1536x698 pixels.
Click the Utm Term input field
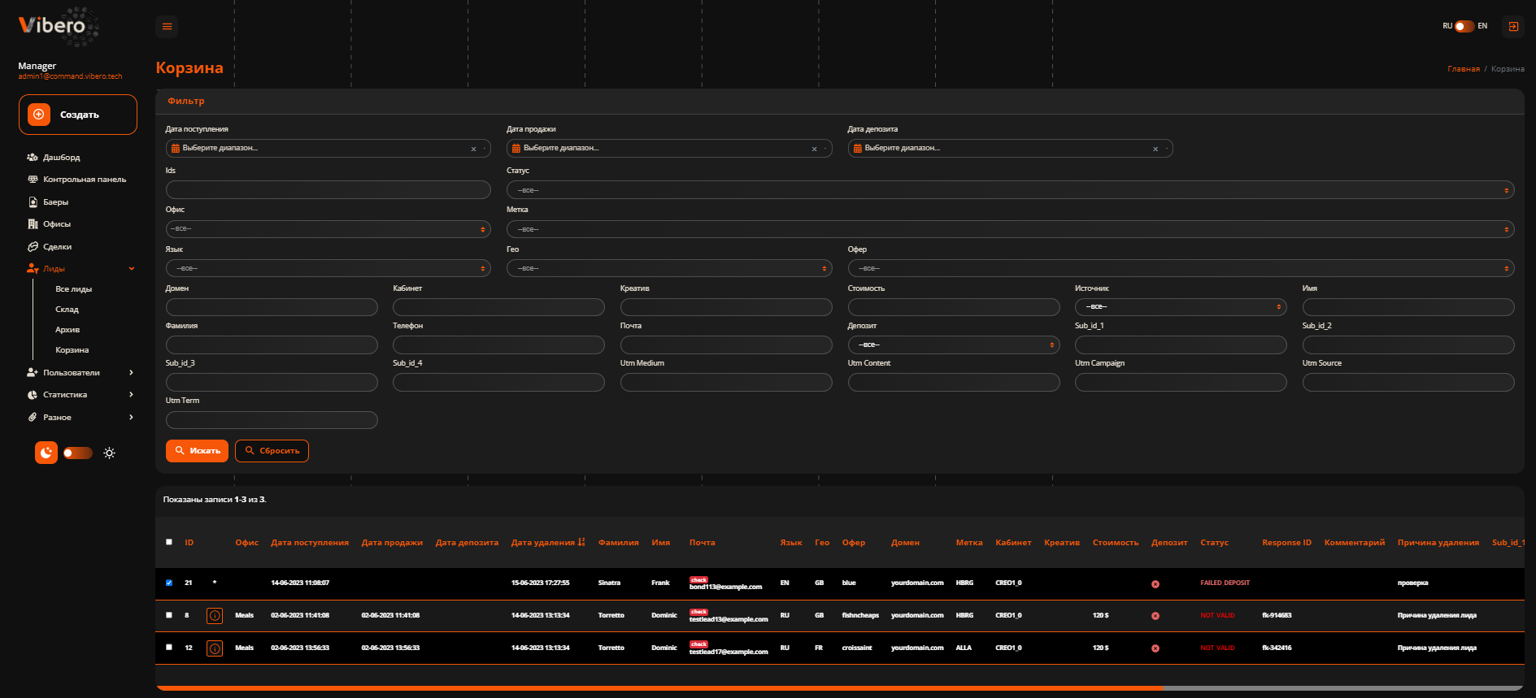click(x=272, y=420)
